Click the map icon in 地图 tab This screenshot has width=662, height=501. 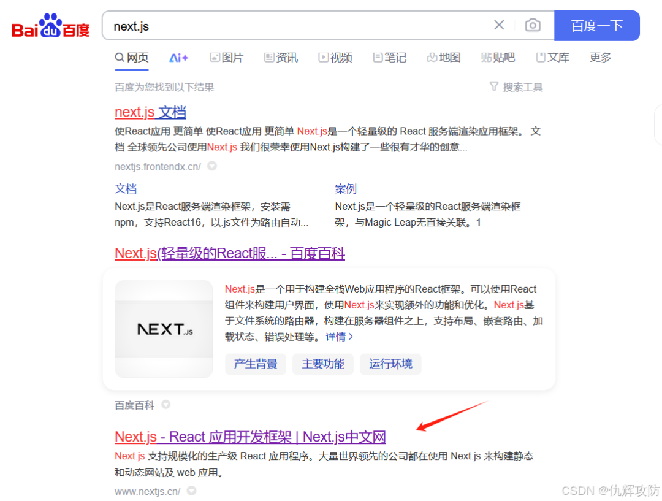pos(432,58)
